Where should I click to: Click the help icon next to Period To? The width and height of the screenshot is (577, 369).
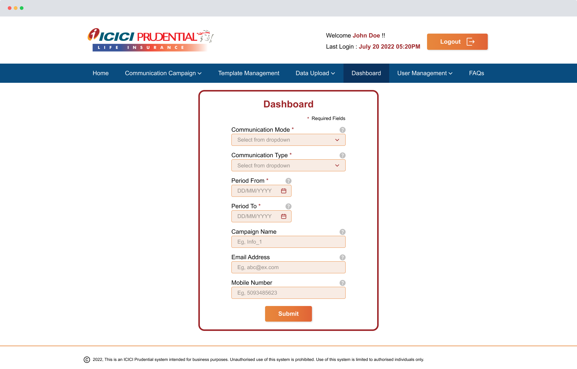tap(288, 206)
